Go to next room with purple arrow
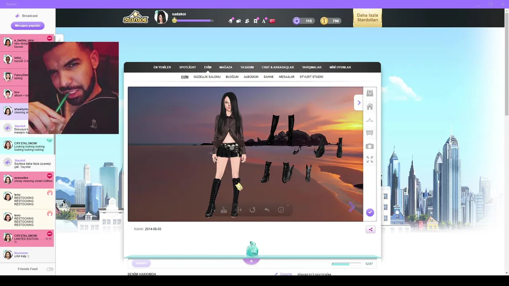 [x=352, y=206]
